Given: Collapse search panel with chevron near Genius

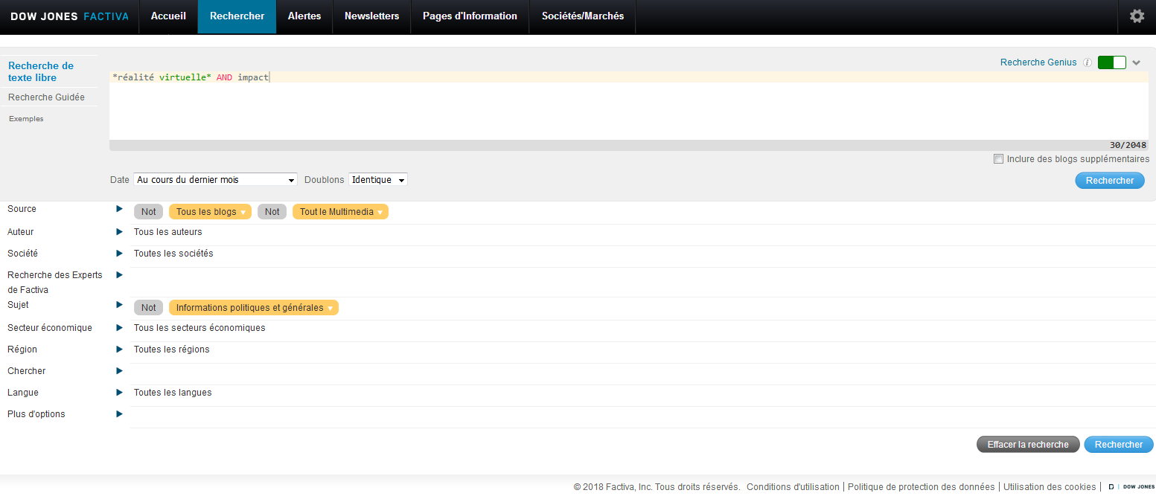Looking at the screenshot, I should (1137, 63).
